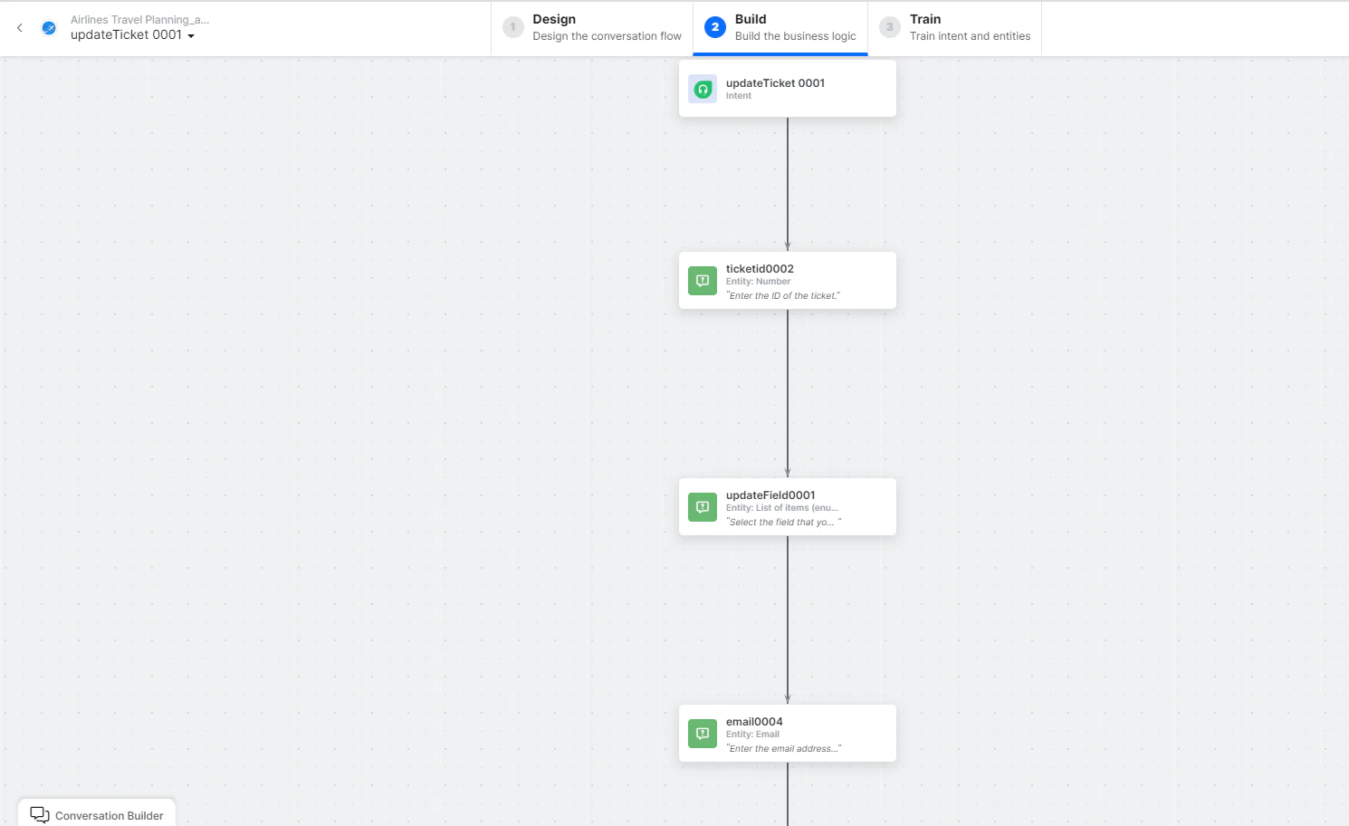Click the prompt text Enter the ID of the ticket
The image size is (1349, 826).
click(785, 295)
